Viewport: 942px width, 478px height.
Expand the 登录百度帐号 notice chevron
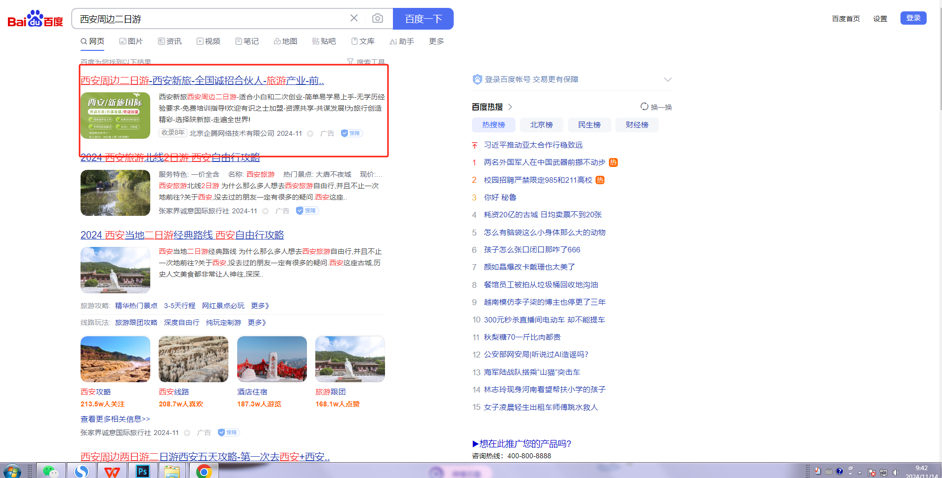pos(668,80)
